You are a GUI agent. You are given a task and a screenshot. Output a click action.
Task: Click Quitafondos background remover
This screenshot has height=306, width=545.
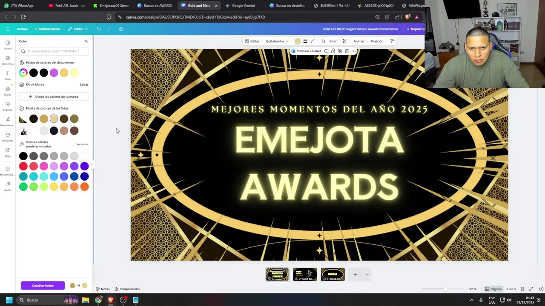pos(277,41)
